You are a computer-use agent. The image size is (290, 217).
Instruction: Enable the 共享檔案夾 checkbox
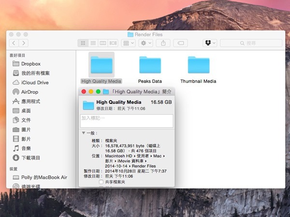click(x=101, y=182)
